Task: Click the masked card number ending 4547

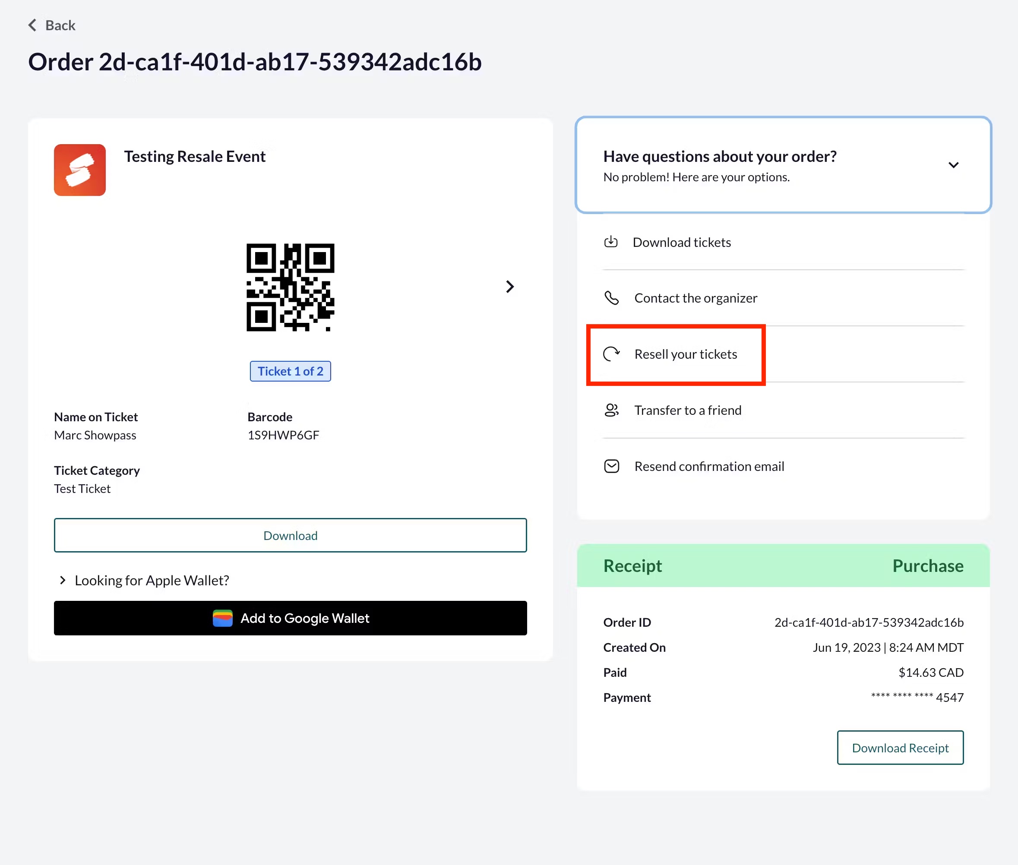Action: (917, 697)
